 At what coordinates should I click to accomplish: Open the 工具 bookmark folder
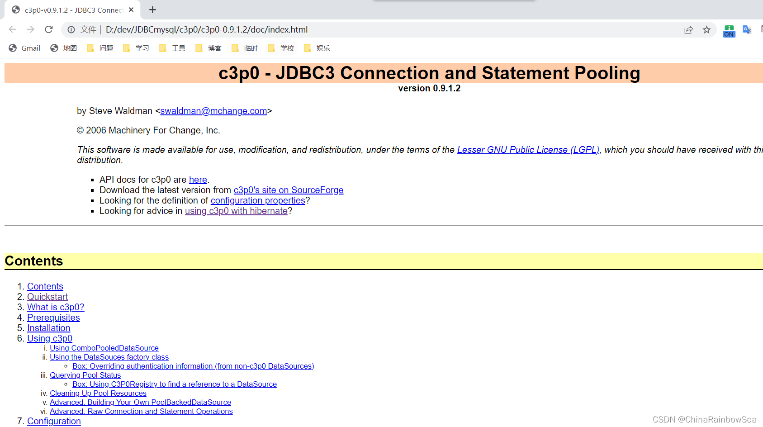tap(172, 48)
